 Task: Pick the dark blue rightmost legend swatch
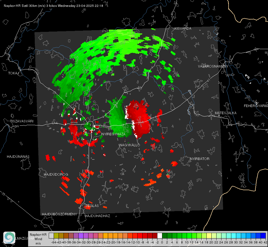[x=263, y=236]
